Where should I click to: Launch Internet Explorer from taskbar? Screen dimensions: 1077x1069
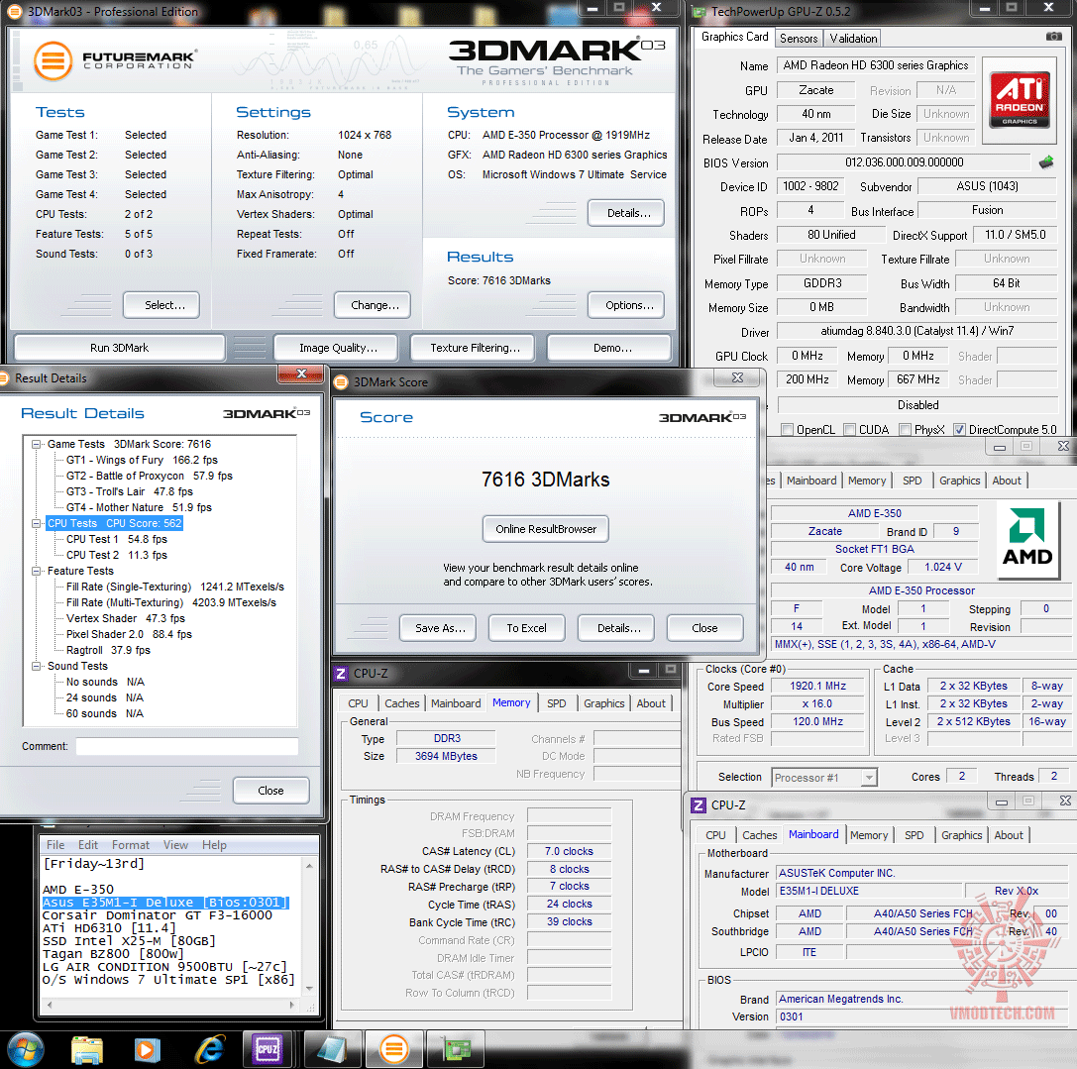click(209, 1049)
